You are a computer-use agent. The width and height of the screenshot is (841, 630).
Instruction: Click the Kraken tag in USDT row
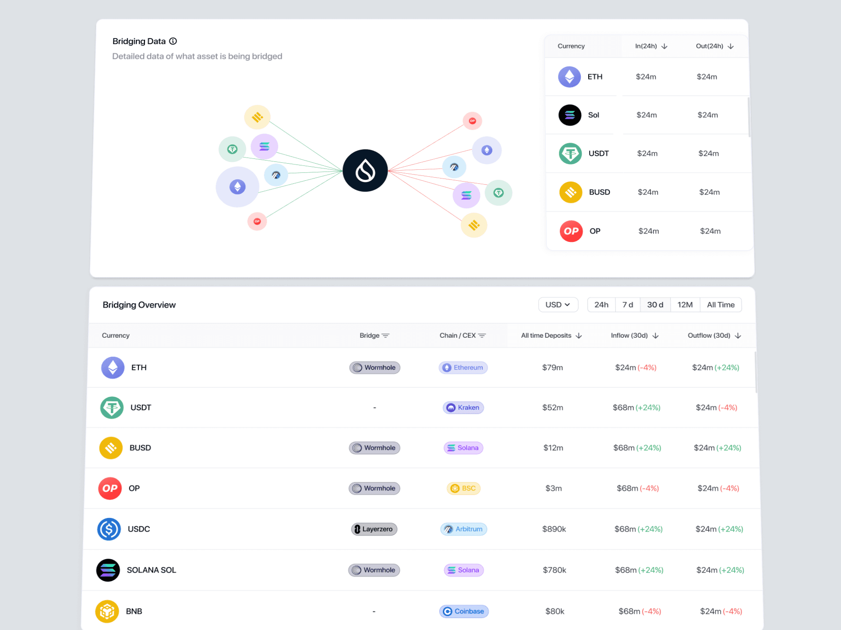coord(463,407)
